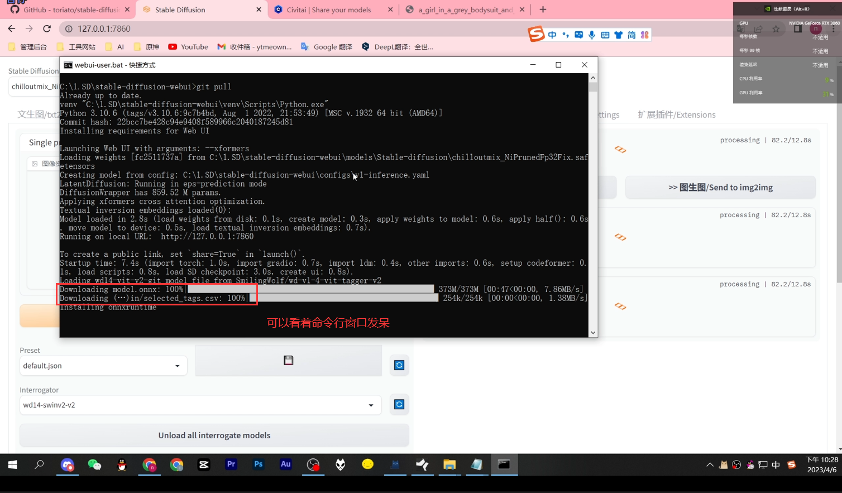This screenshot has width=842, height=493.
Task: Open the 文生图/txt2img tab
Action: (38, 114)
